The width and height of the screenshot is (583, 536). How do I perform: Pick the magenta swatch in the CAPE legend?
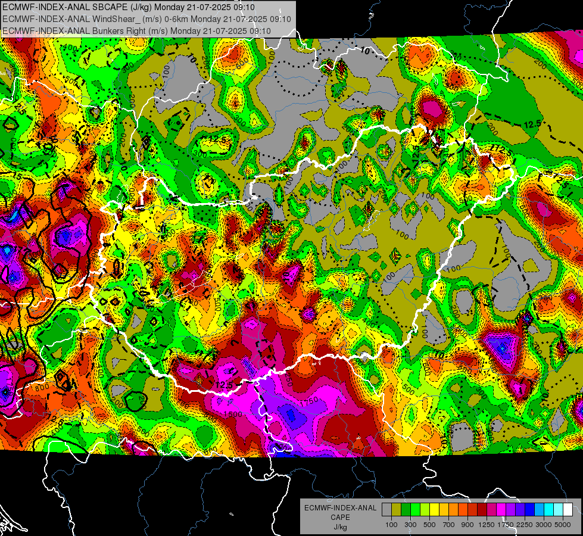[501, 510]
